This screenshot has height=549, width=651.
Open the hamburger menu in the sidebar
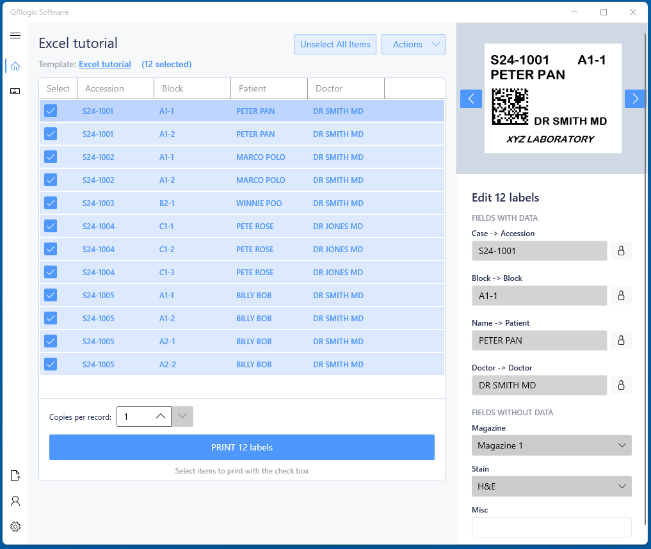[15, 36]
